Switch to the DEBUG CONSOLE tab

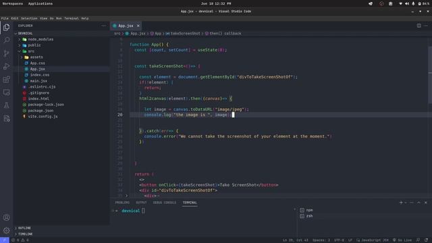tap(165, 202)
